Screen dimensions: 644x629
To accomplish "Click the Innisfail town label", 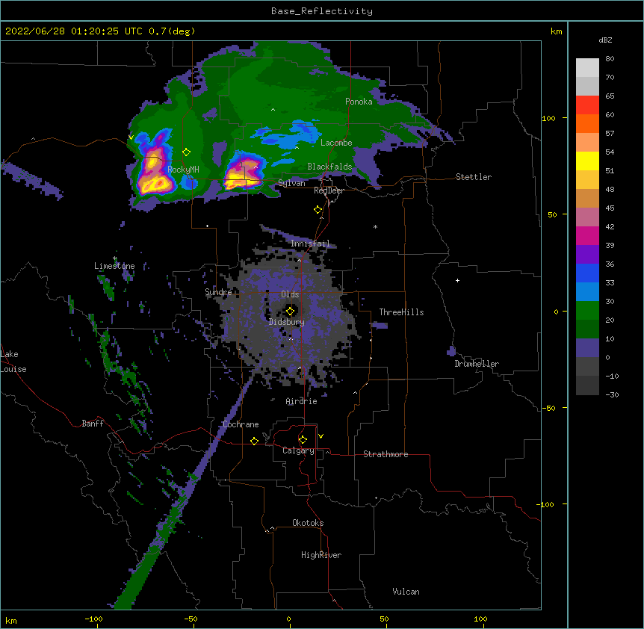I will point(310,244).
